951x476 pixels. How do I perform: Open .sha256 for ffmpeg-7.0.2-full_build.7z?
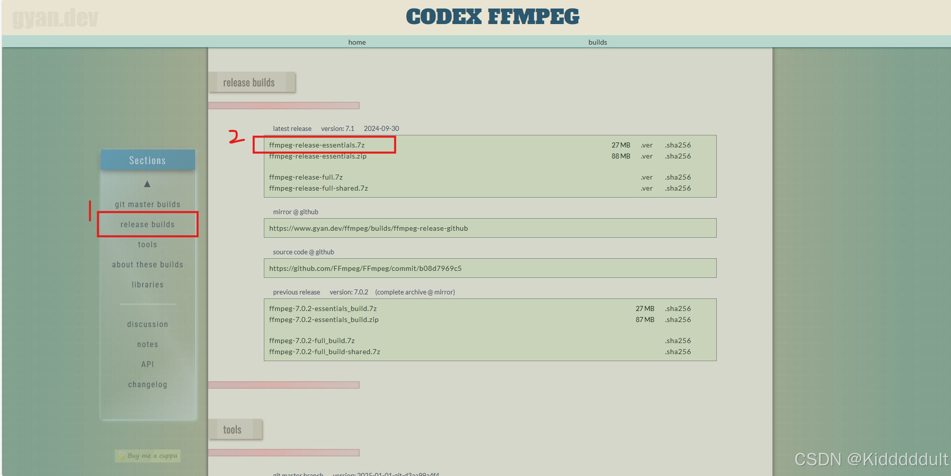(x=678, y=341)
